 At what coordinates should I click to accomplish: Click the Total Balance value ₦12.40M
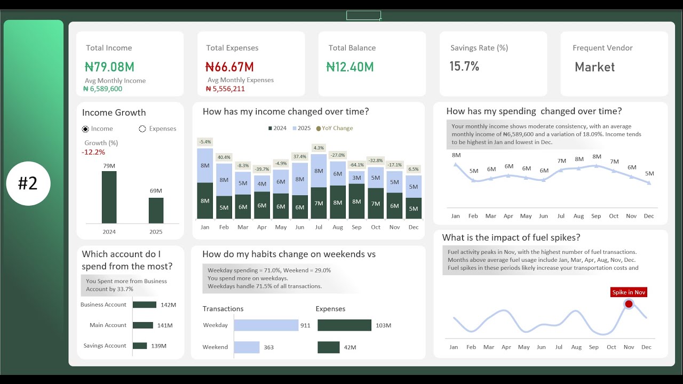click(350, 67)
